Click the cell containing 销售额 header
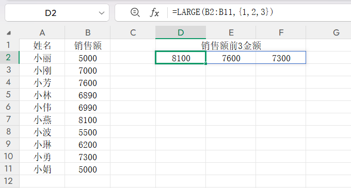The image size is (351, 188). pos(88,45)
